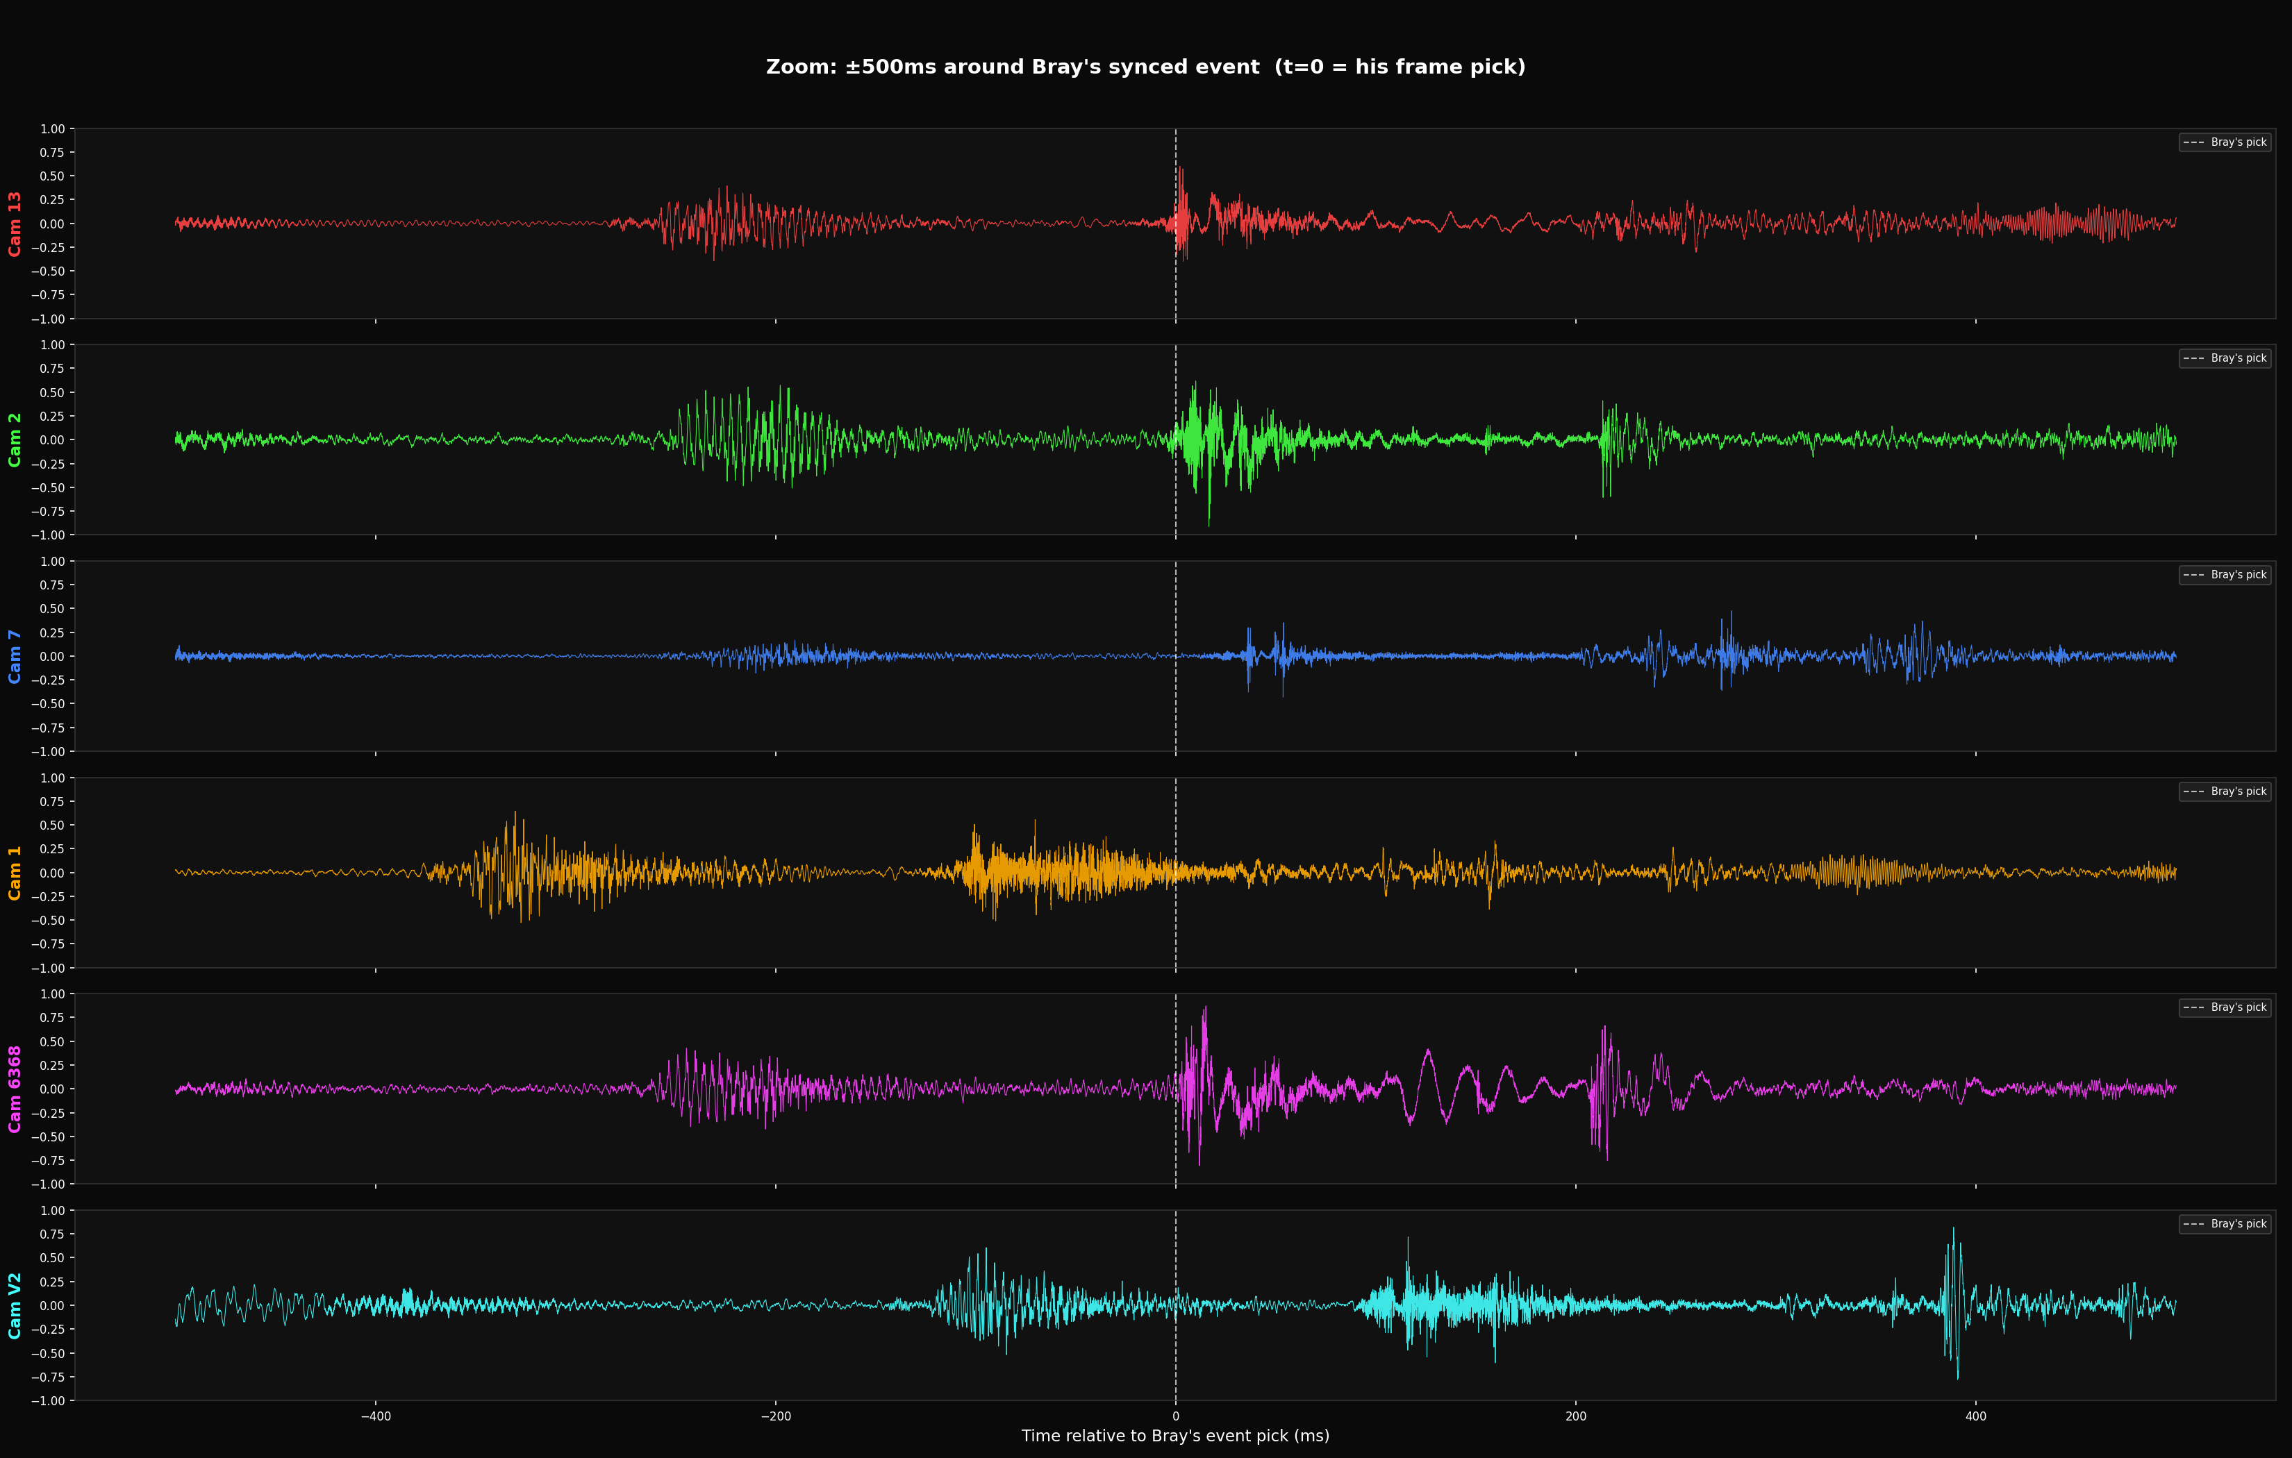Screen dimensions: 2292x1458
Task: Toggle Bray's pick legend in Cam 13 panel
Action: (x=2225, y=142)
